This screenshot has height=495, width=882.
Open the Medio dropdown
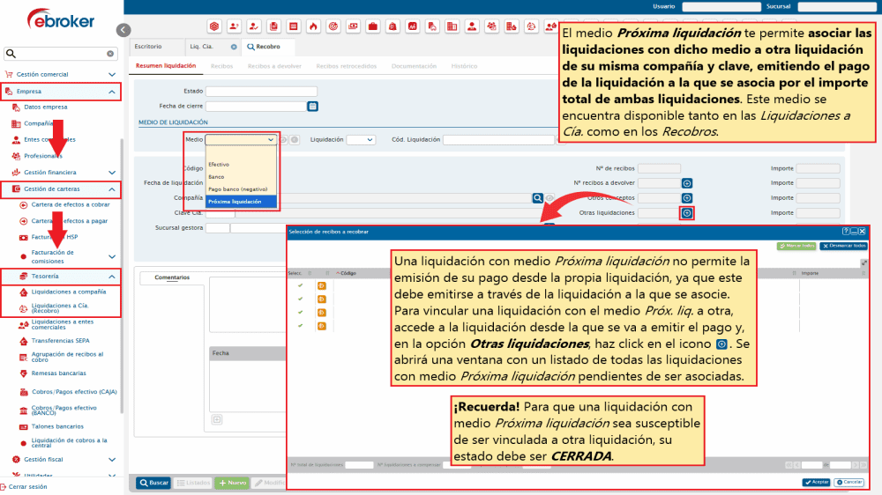[x=241, y=139]
